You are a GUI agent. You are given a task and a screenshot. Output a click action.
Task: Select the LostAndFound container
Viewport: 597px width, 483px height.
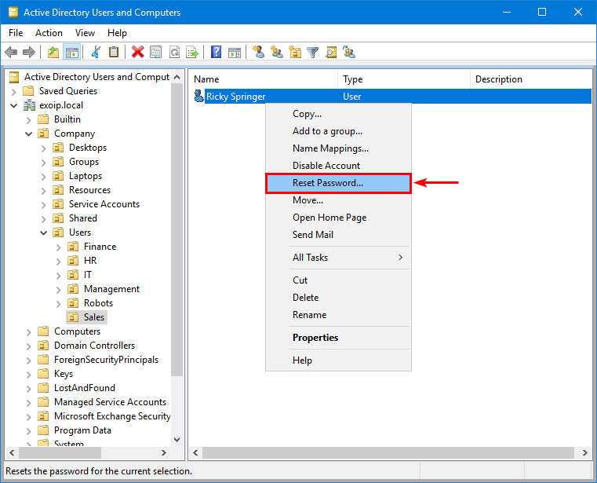[85, 388]
